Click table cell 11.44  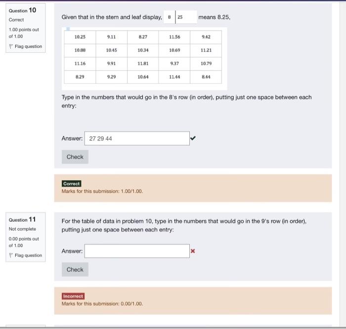174,77
